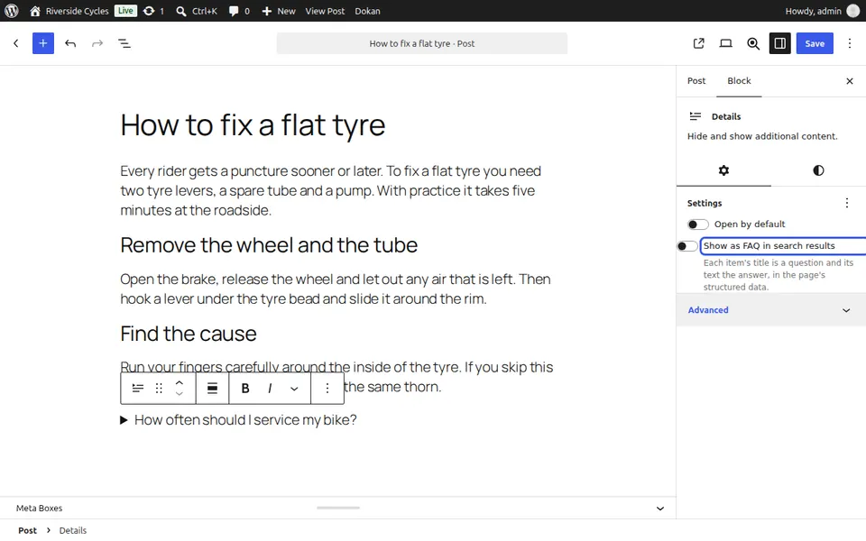Move the block down
Screen dimensions: 866x541
tap(179, 394)
